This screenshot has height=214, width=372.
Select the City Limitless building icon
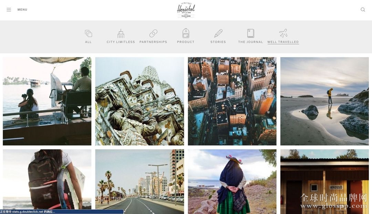(121, 34)
